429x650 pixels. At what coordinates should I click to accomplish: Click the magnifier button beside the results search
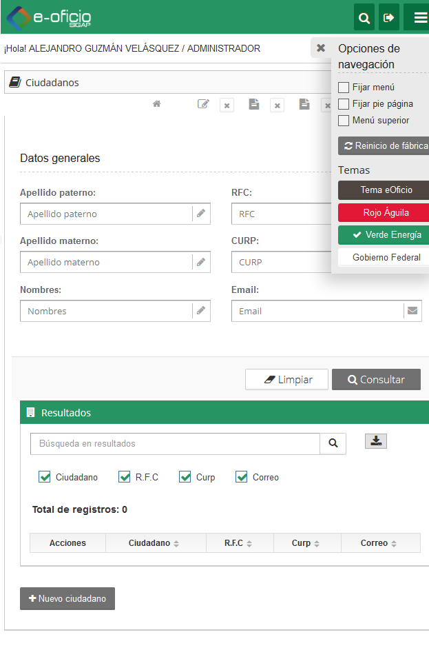point(333,444)
